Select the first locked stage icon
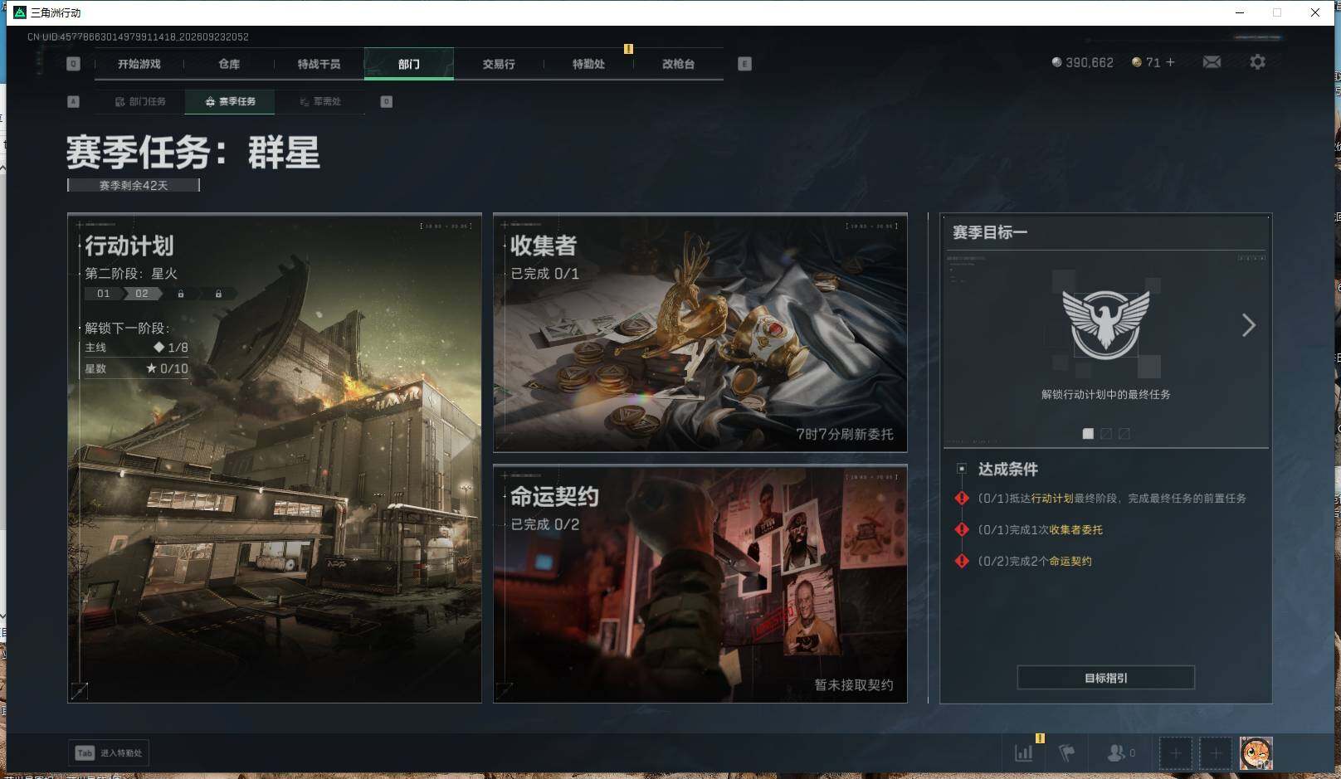The image size is (1341, 779). (x=180, y=294)
